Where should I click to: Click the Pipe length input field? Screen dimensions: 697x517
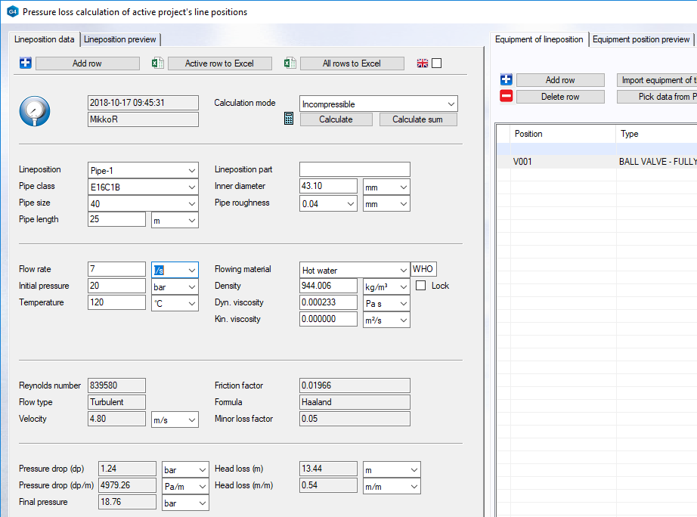click(116, 219)
